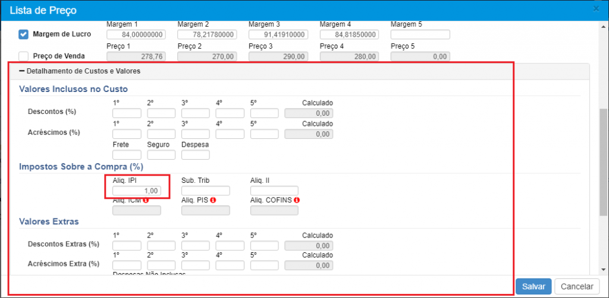Enable the Preço de Venda checkbox
This screenshot has width=609, height=298.
(x=24, y=56)
